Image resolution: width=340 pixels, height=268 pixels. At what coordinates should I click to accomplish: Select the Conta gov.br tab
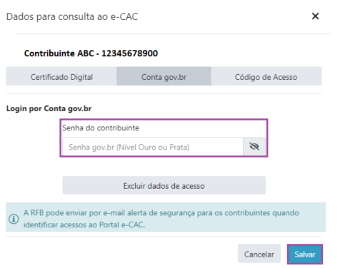[x=164, y=76]
